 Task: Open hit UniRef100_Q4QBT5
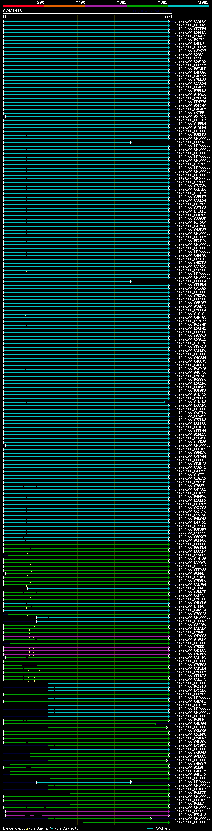coord(190,771)
